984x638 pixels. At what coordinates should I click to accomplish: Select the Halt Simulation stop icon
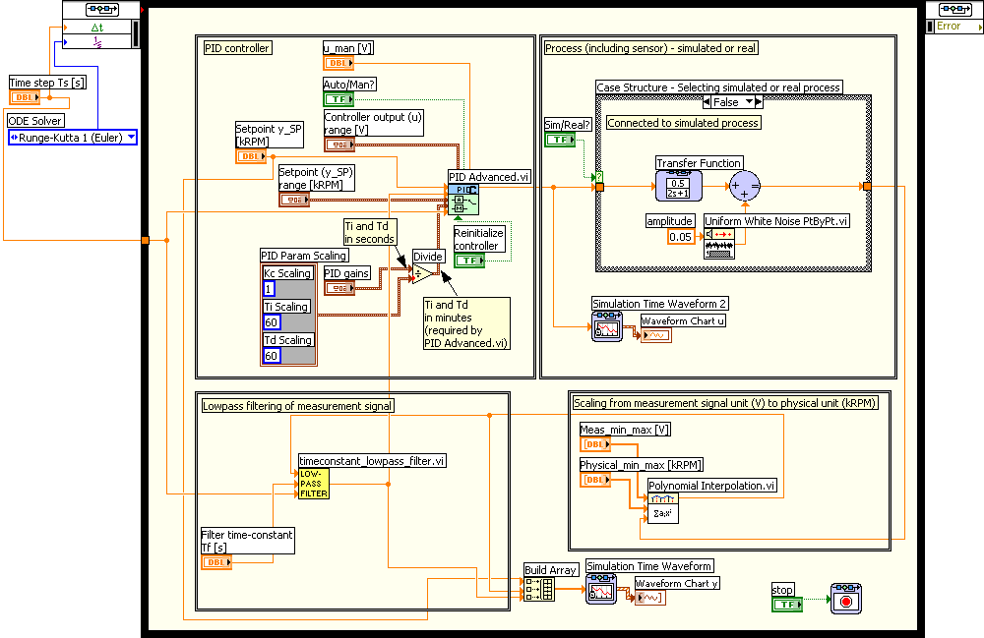(846, 599)
